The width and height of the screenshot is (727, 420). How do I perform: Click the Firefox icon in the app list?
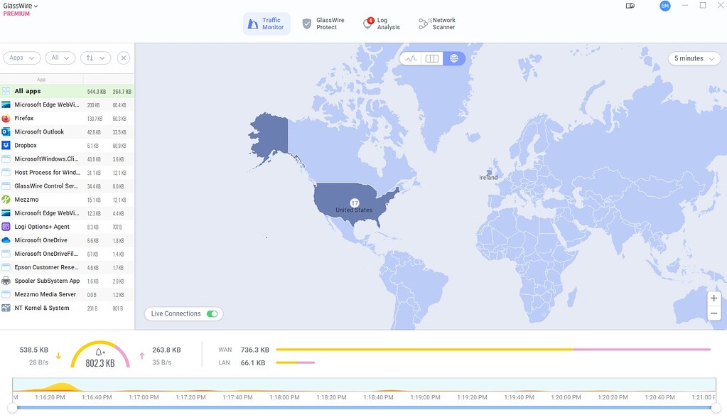point(6,118)
